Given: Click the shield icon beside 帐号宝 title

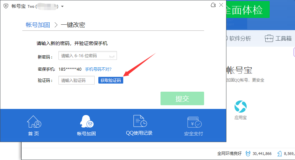Looking at the screenshot, I should [6, 6].
